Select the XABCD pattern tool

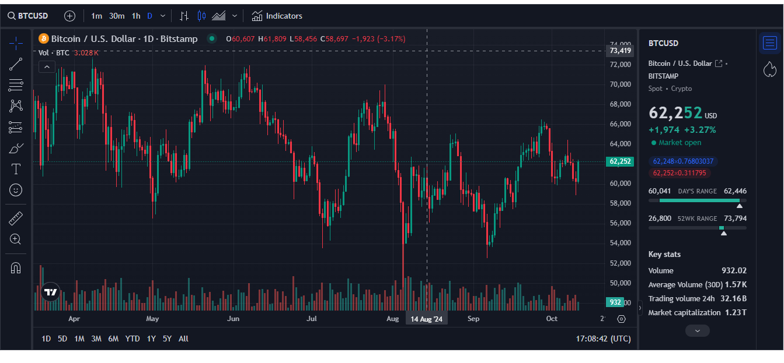coord(16,106)
